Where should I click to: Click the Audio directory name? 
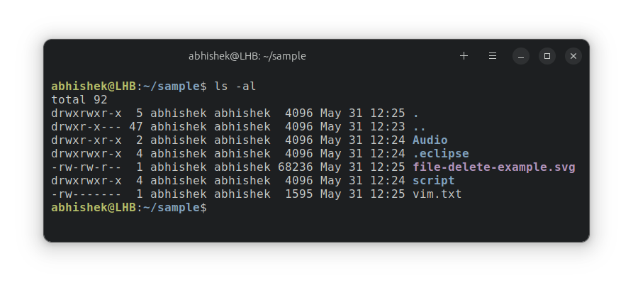430,140
